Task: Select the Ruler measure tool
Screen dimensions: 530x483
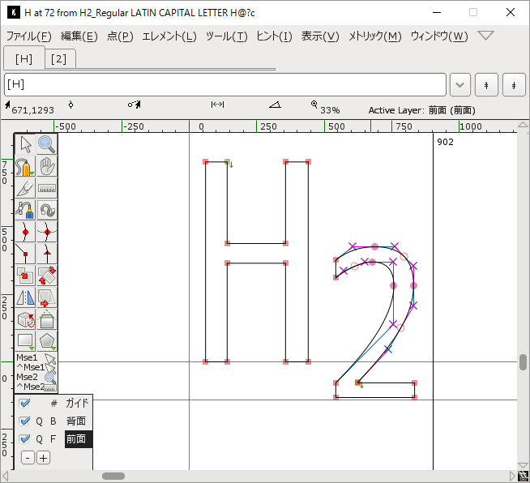Action: pos(47,188)
